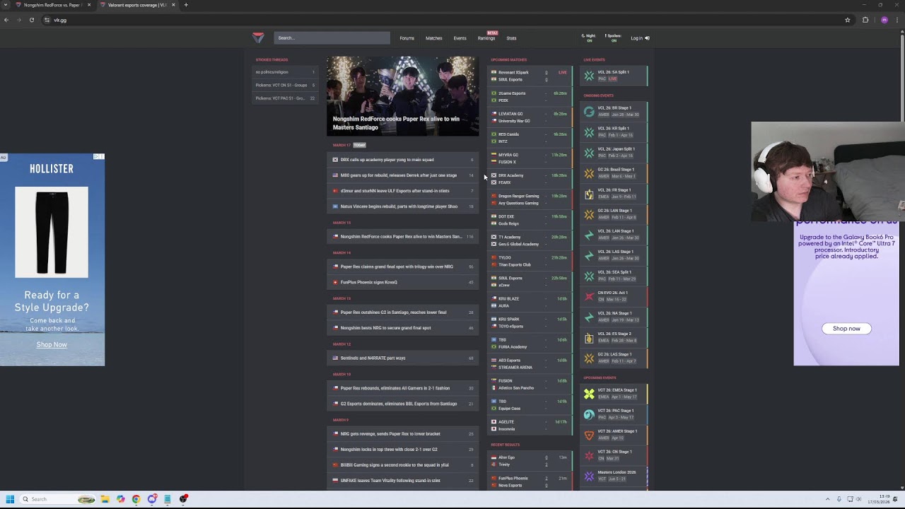Toggle Spoilers setting

[x=612, y=38]
